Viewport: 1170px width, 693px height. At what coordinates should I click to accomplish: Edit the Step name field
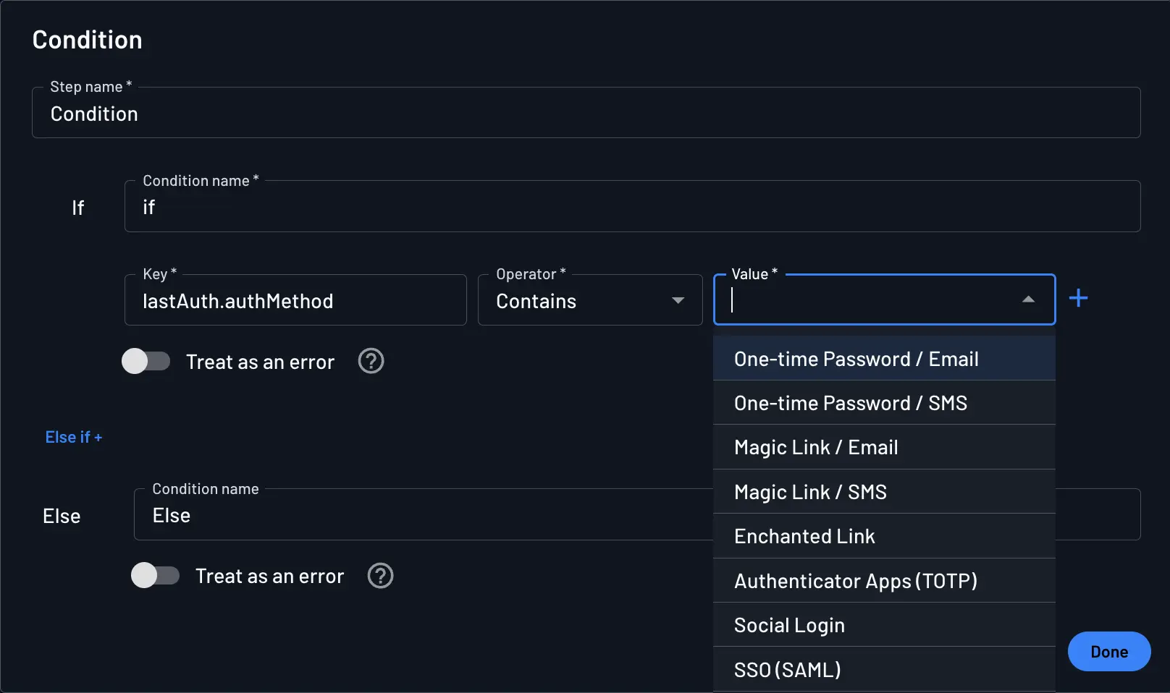click(586, 113)
